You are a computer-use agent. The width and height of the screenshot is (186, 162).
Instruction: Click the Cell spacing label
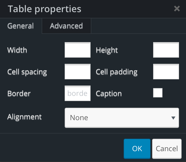(x=27, y=72)
